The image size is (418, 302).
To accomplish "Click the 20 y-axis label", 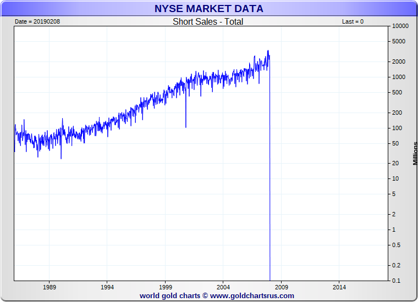I will [x=395, y=163].
